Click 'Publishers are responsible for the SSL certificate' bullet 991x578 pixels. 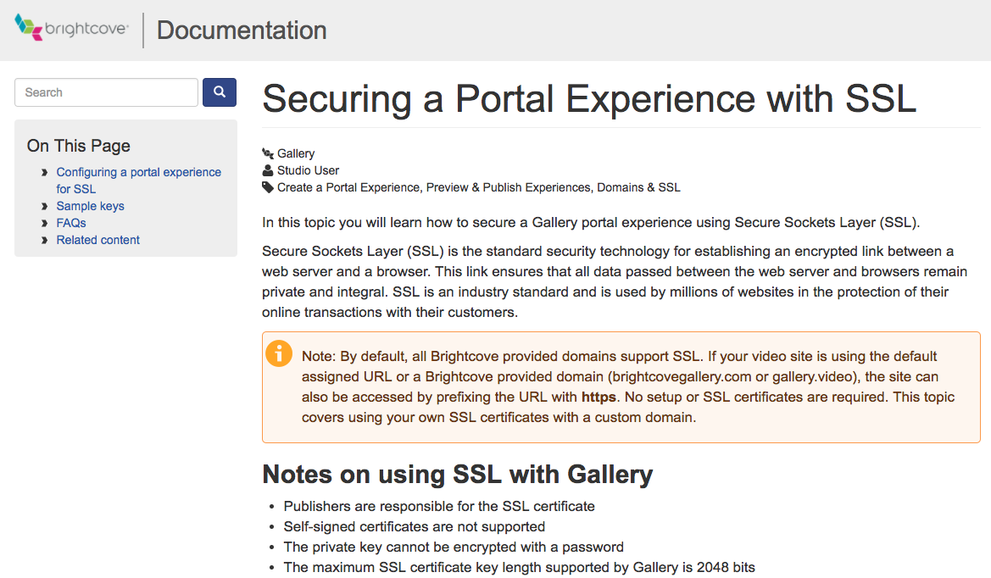click(439, 506)
